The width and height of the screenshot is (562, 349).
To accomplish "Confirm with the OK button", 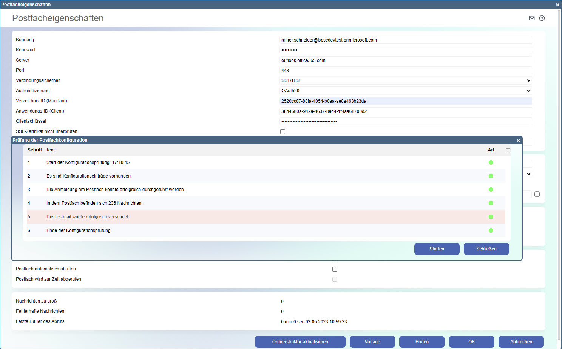I will (472, 342).
